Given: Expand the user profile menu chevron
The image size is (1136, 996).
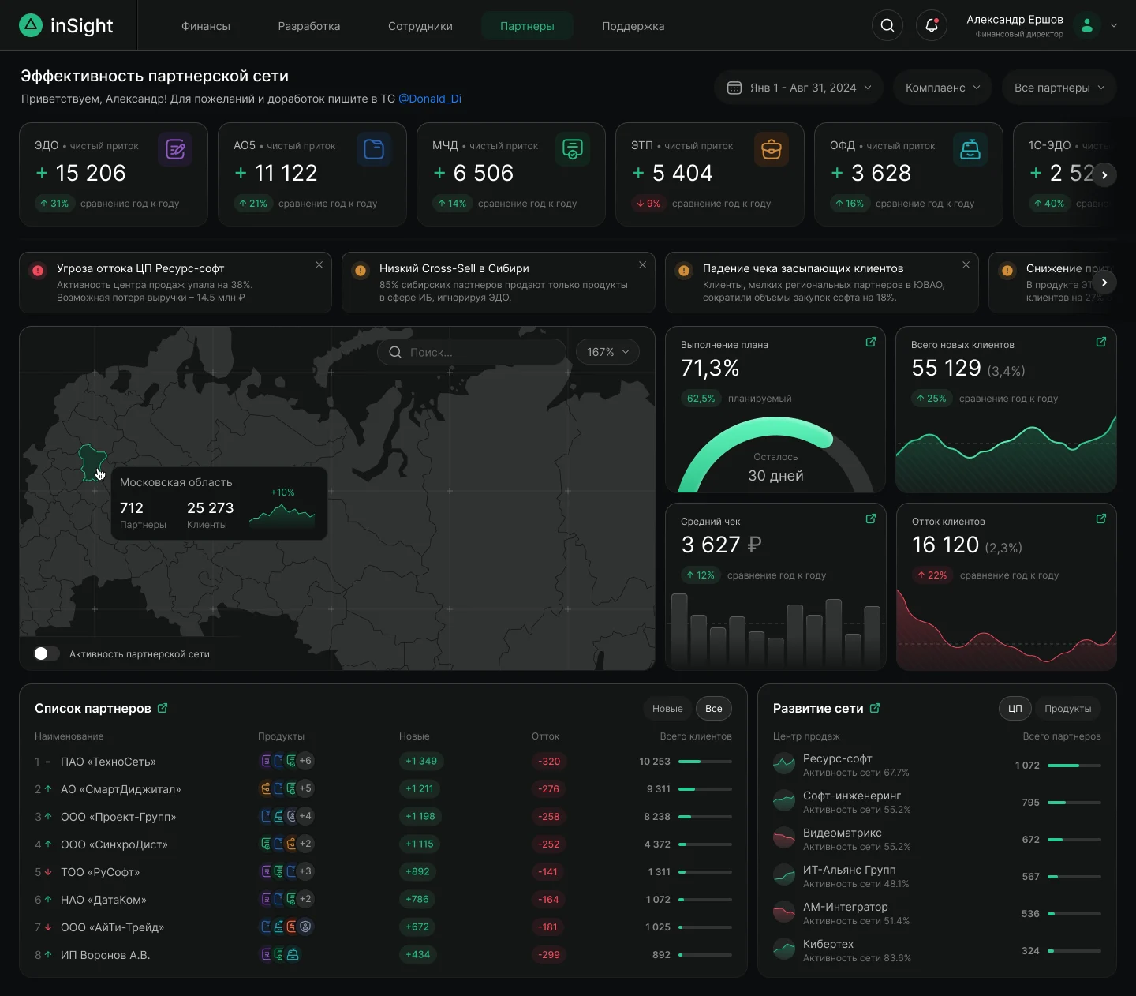Looking at the screenshot, I should tap(1114, 25).
